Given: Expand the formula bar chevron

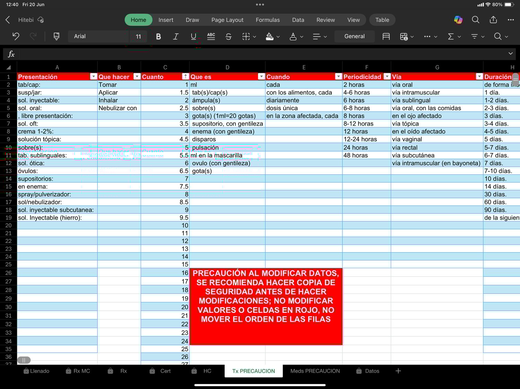Looking at the screenshot, I should tap(510, 54).
